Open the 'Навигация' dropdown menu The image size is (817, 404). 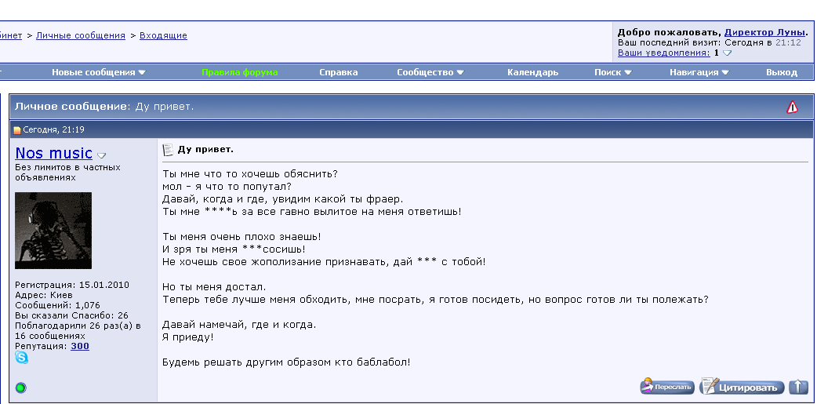tap(699, 72)
